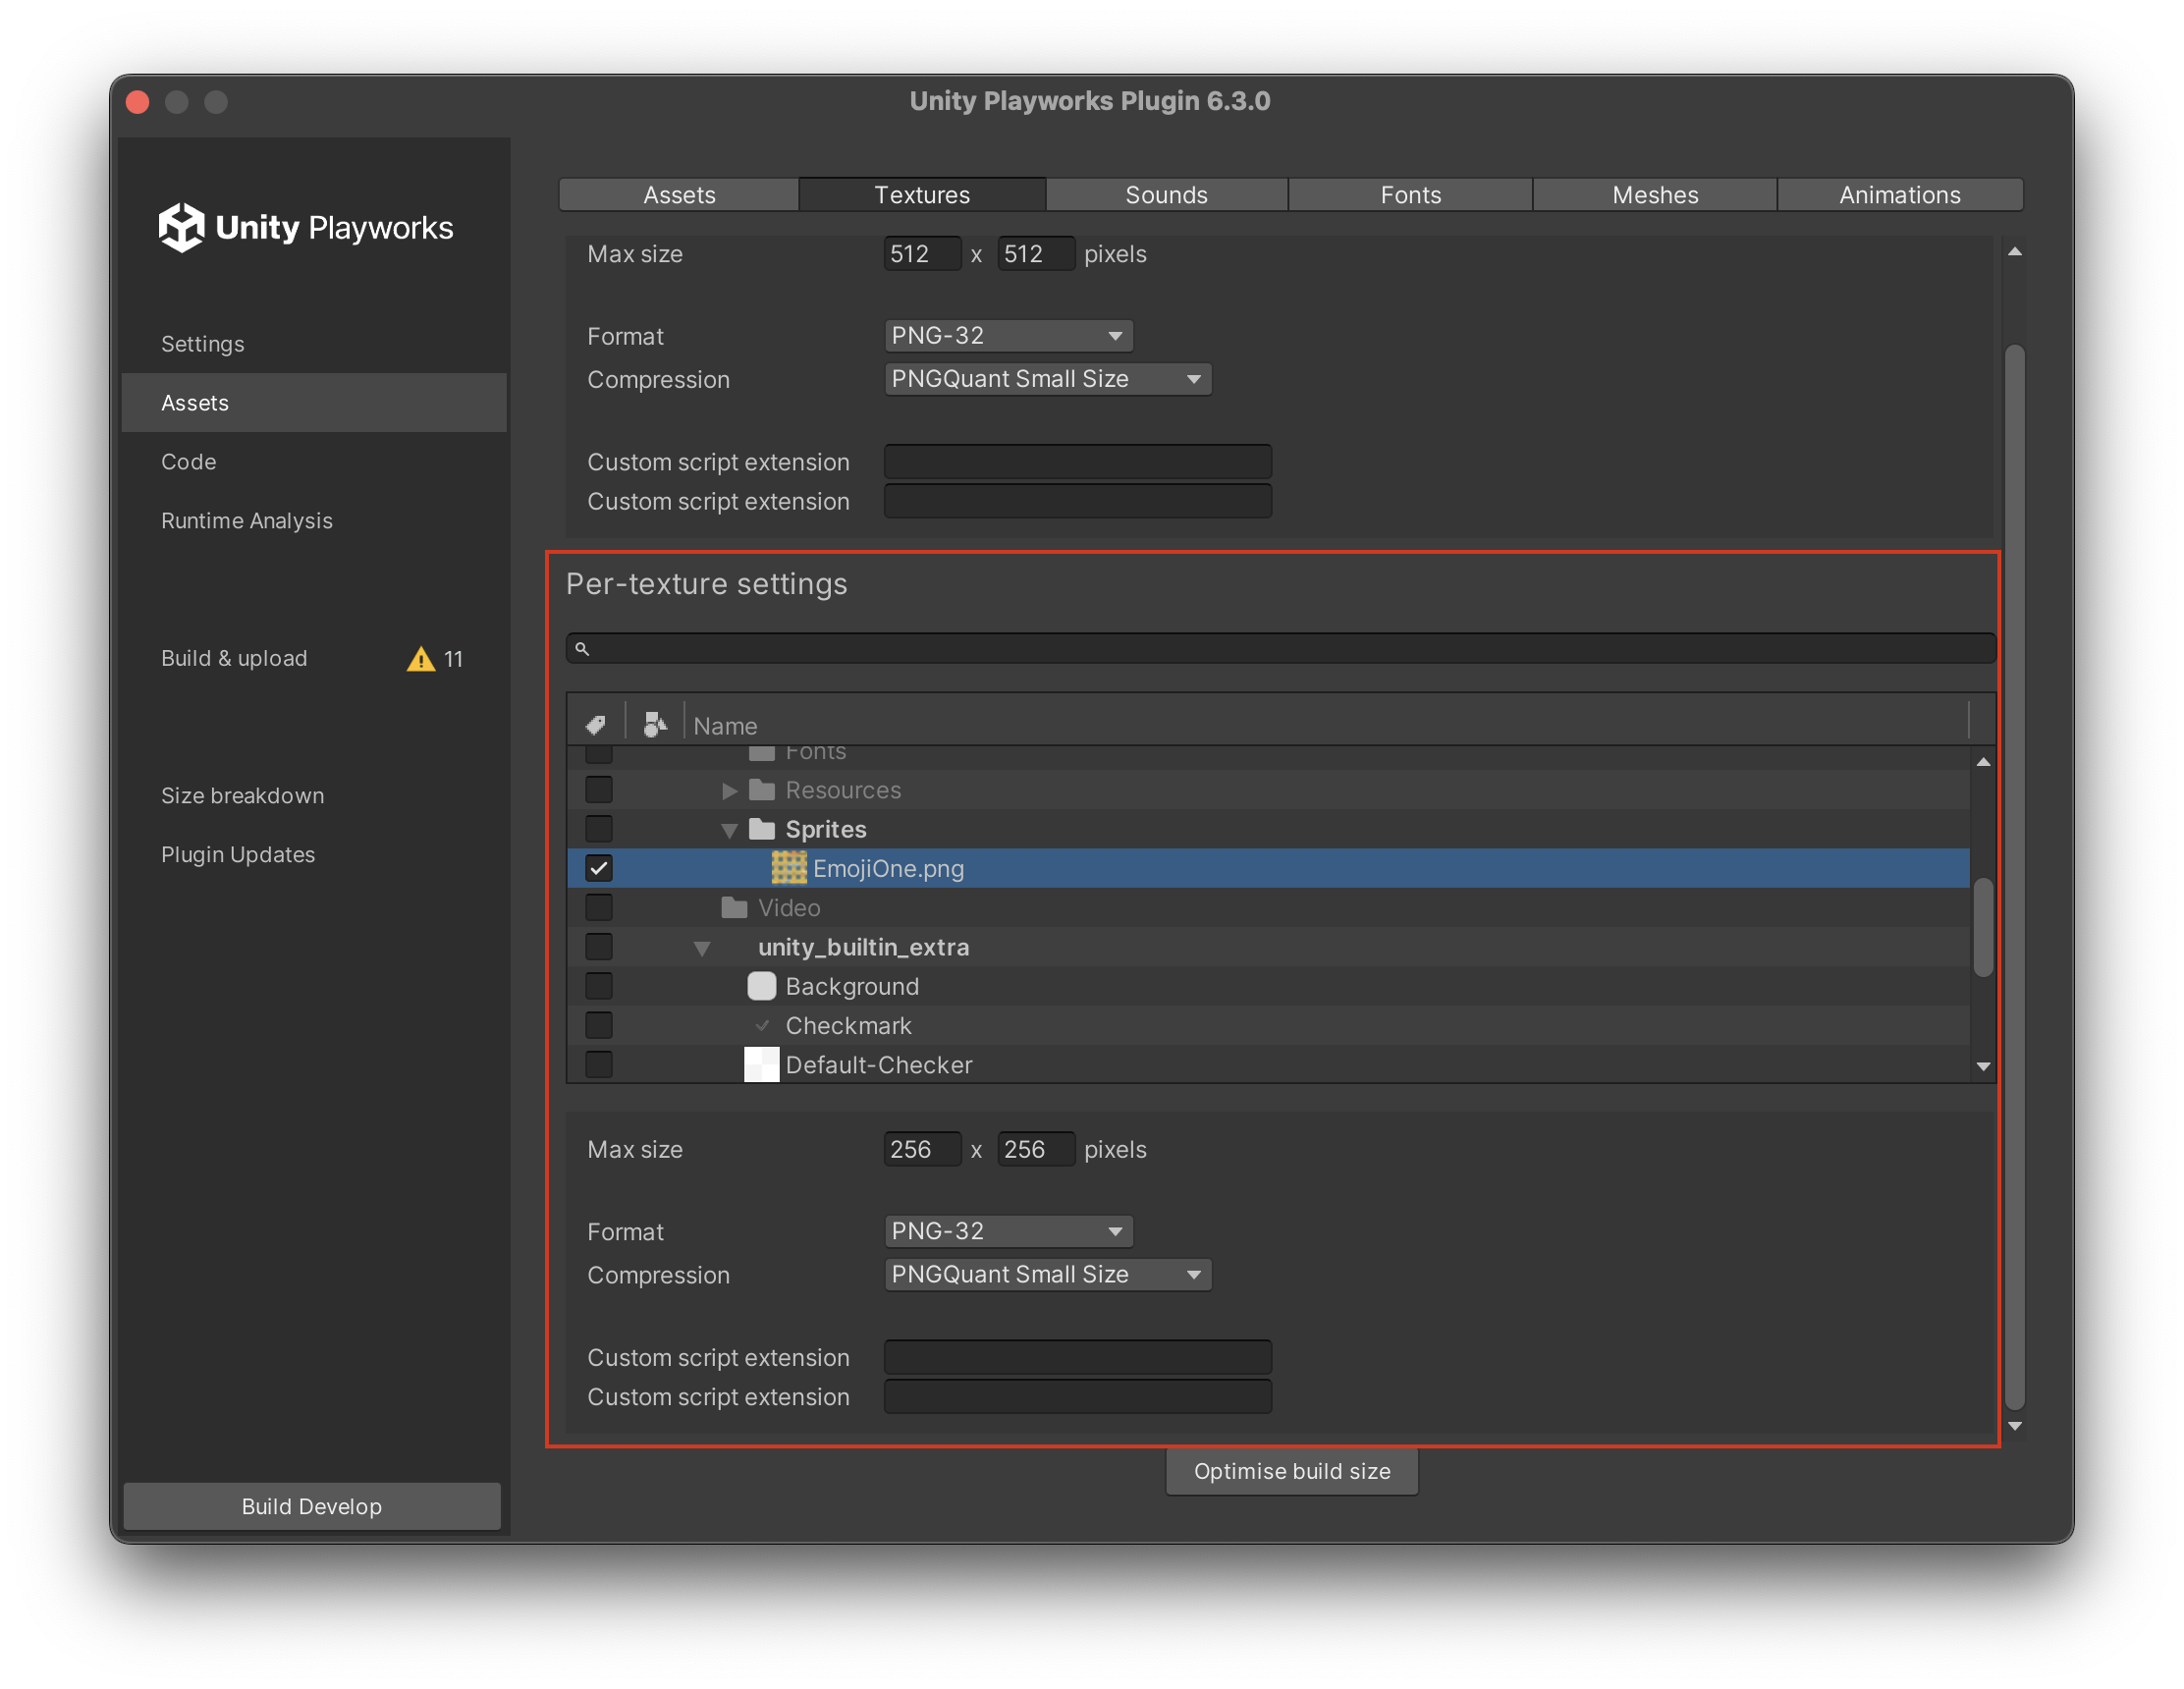Click the red close window button
The width and height of the screenshot is (2184, 1689).
[x=138, y=102]
